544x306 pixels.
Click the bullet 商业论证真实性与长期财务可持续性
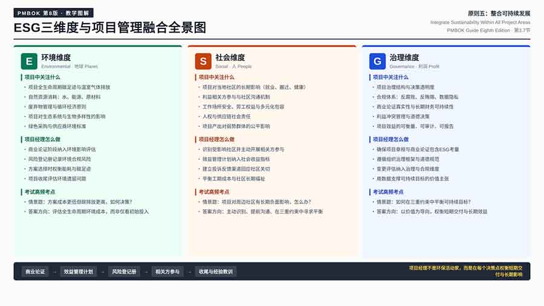point(415,106)
